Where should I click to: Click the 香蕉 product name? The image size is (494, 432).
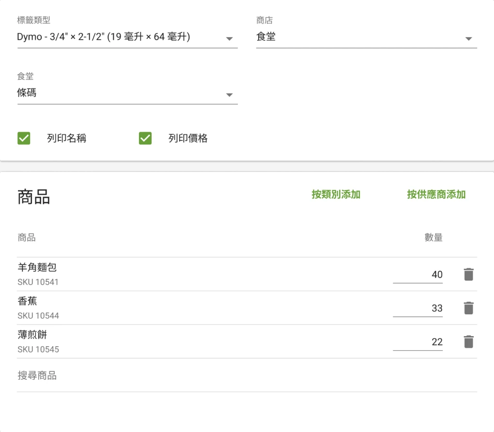point(28,301)
